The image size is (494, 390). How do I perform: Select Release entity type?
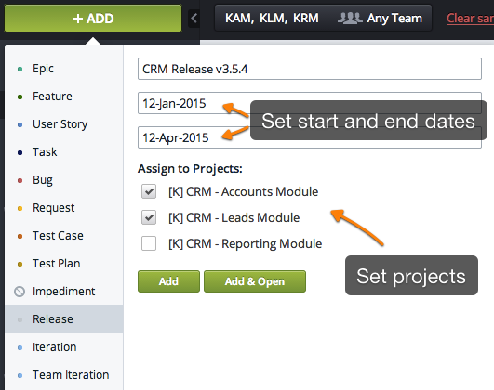(64, 319)
